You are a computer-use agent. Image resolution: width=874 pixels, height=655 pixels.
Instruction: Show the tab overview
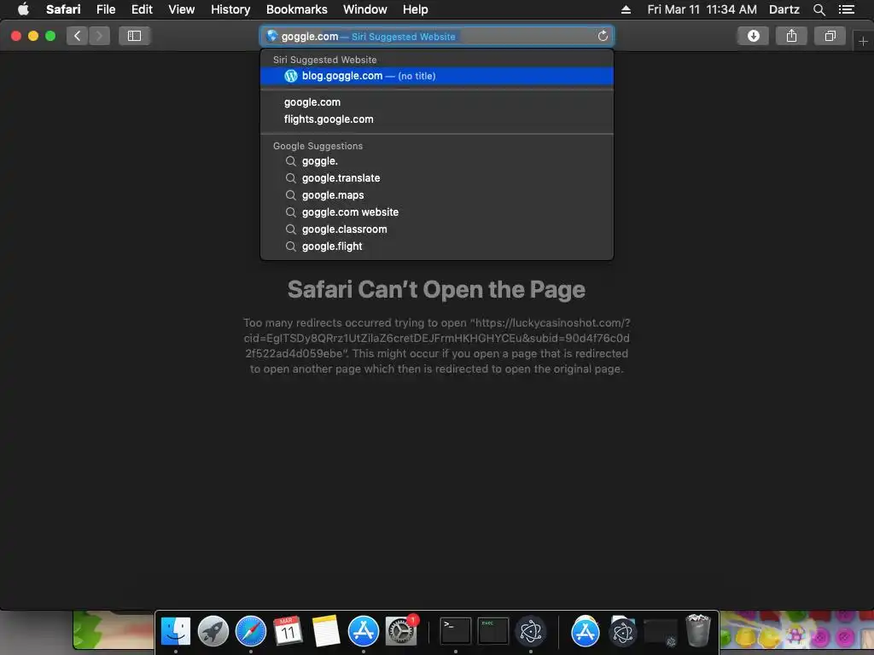(x=830, y=36)
